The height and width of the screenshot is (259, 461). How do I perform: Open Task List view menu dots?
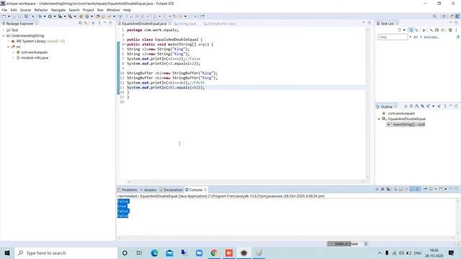(x=456, y=30)
